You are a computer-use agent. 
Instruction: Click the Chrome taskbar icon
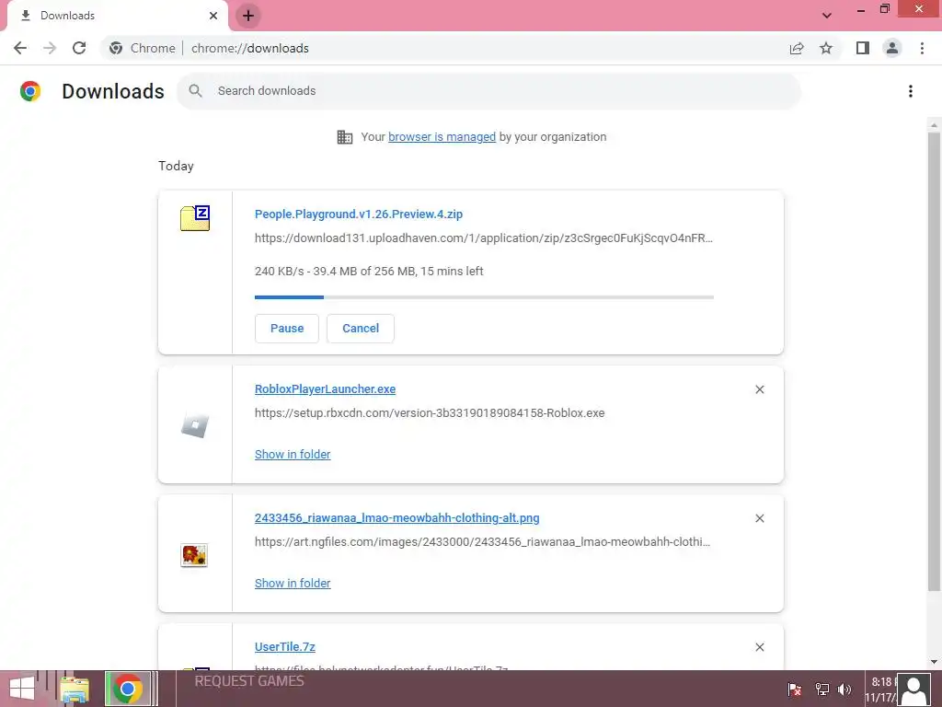click(x=127, y=689)
